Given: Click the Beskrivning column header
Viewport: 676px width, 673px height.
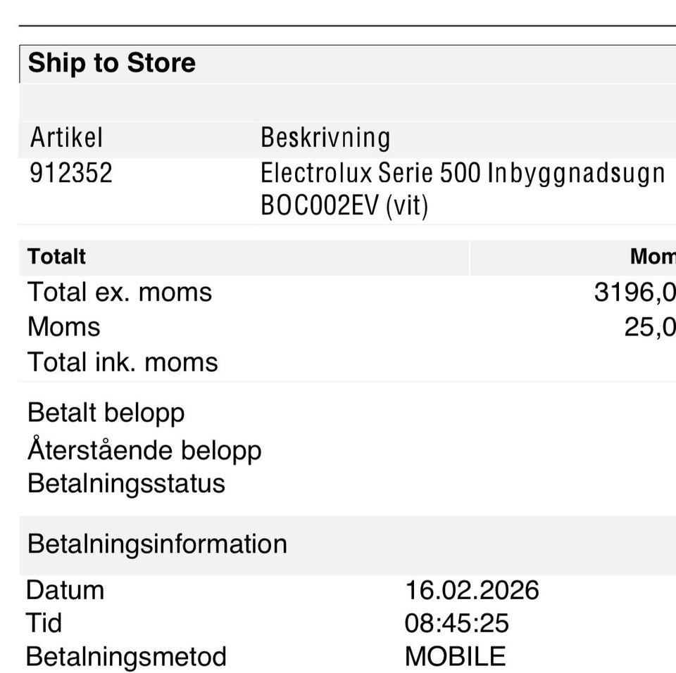Looking at the screenshot, I should [x=325, y=137].
